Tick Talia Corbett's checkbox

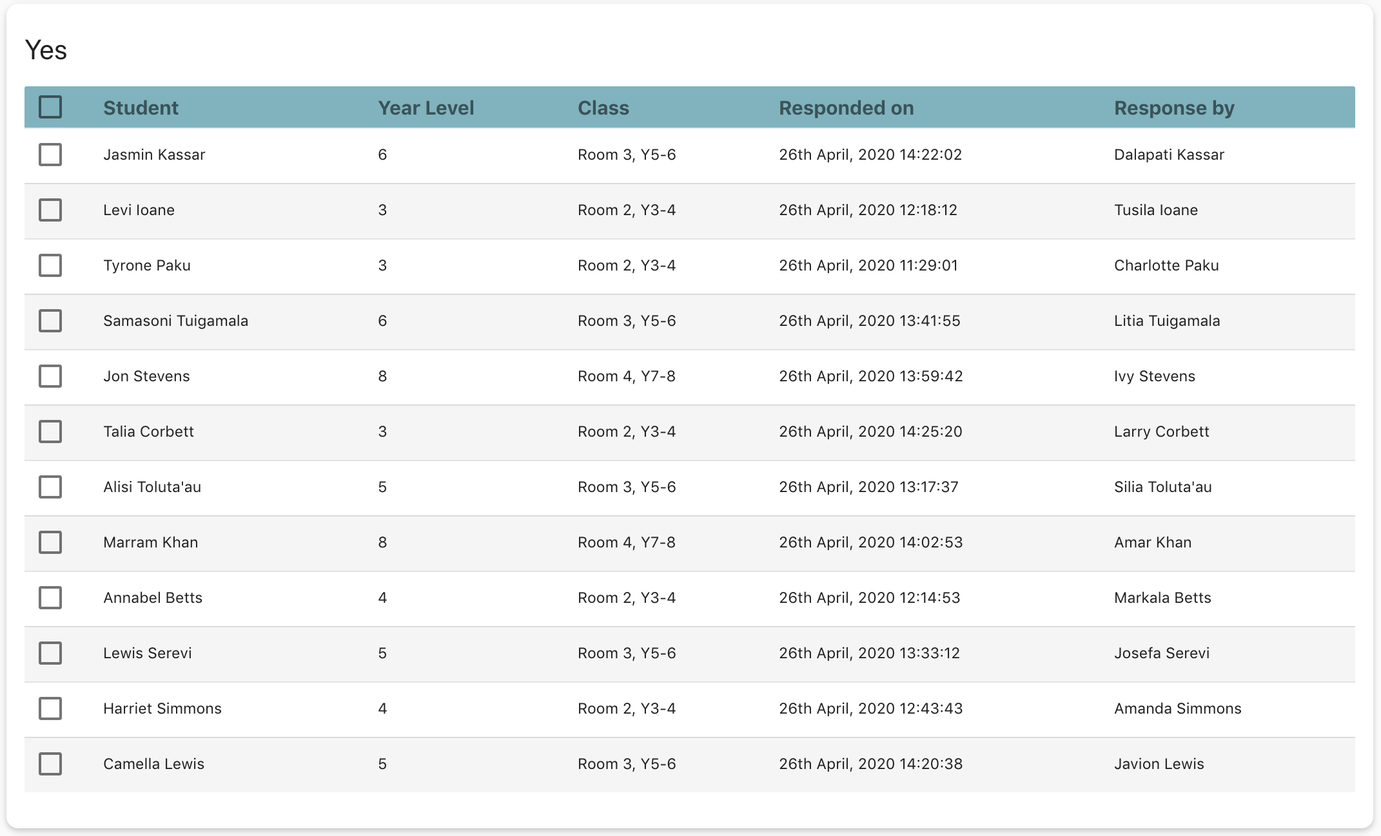coord(50,432)
